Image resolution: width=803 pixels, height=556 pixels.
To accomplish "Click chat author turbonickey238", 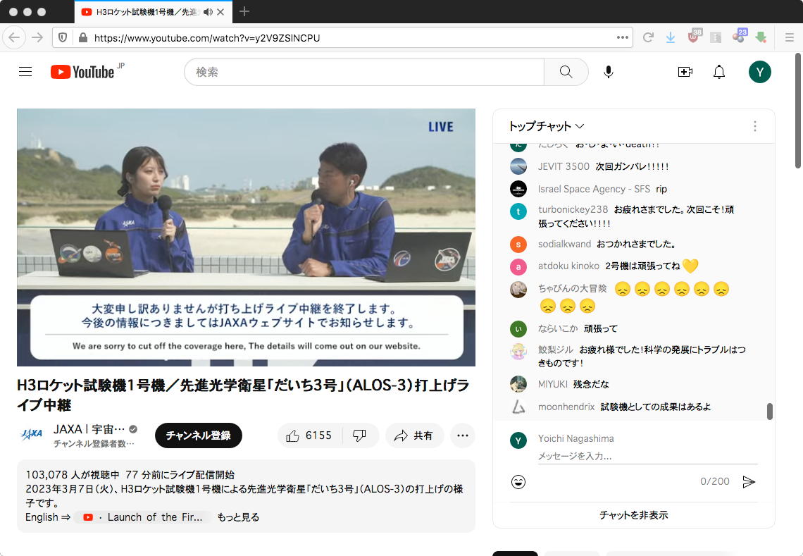I will point(573,209).
